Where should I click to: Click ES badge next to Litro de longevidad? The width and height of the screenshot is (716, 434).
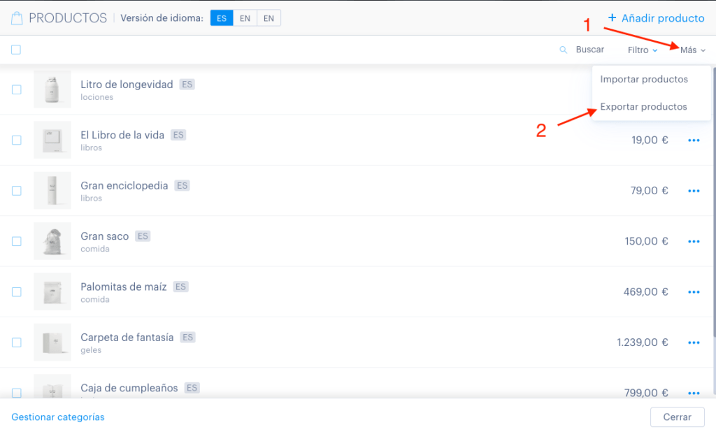pyautogui.click(x=187, y=85)
